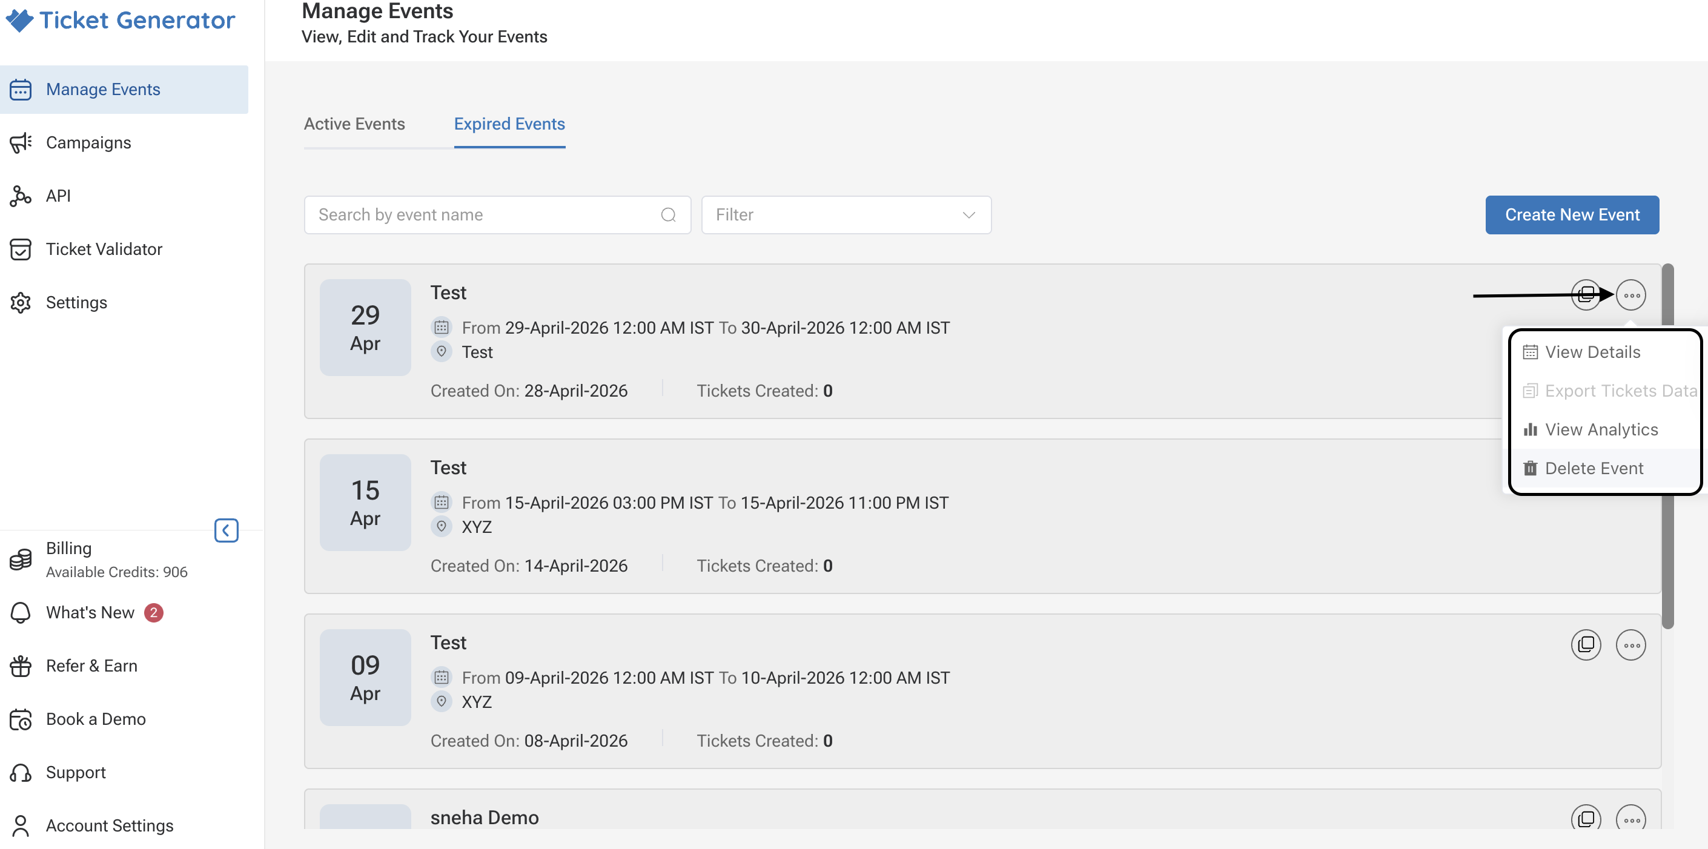The width and height of the screenshot is (1708, 849).
Task: Click the location pin icon on 09 Apr event
Action: (442, 701)
